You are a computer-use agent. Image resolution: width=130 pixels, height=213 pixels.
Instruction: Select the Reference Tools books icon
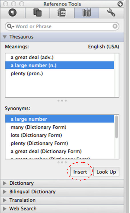tap(87, 13)
